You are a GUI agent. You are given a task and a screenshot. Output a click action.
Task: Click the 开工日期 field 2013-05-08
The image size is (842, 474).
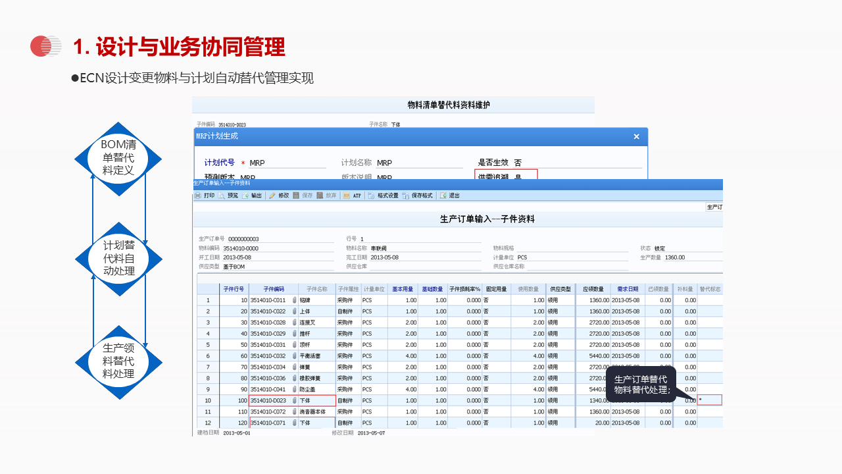[x=279, y=257]
